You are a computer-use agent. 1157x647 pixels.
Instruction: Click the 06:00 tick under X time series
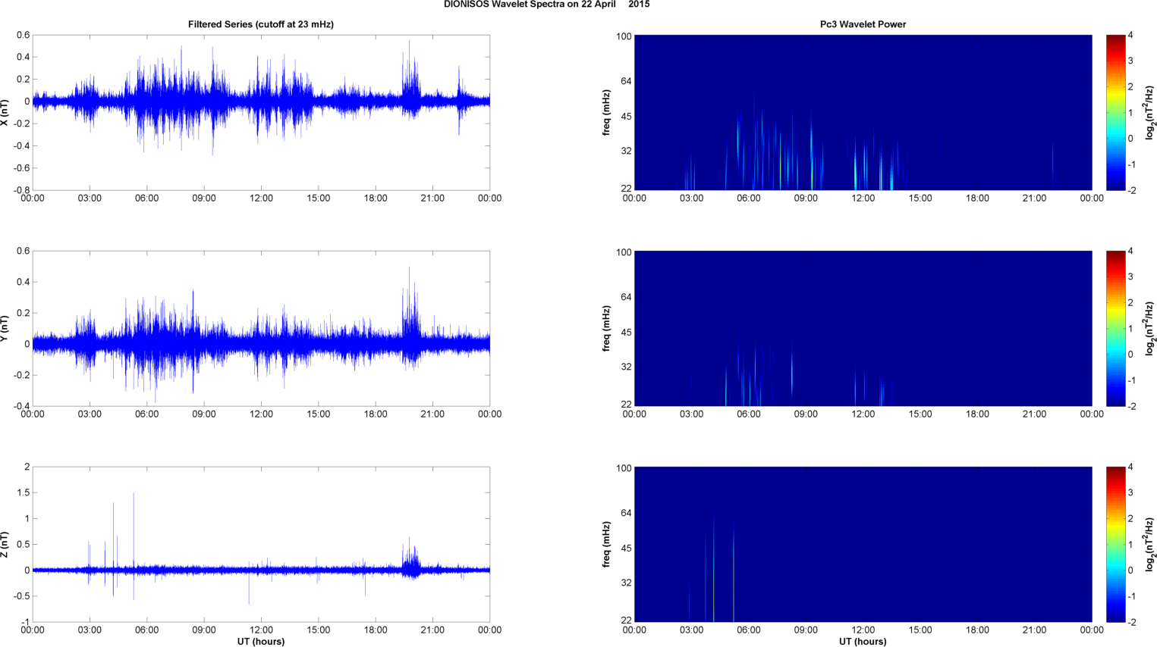pos(146,198)
